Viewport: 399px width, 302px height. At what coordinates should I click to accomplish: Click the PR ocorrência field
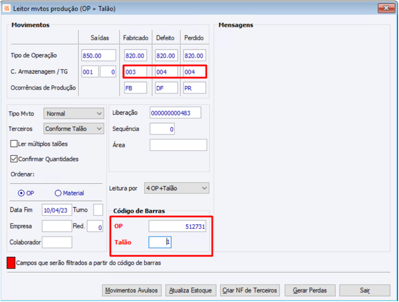[195, 88]
